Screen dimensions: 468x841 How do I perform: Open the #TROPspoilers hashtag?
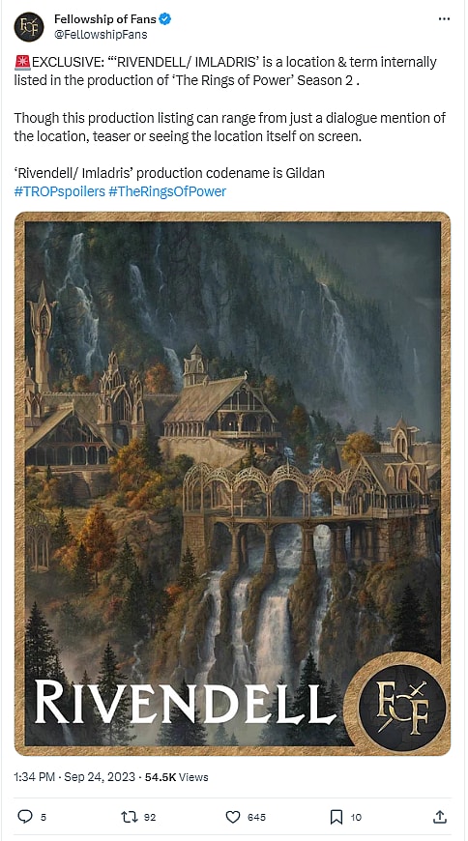[60, 191]
